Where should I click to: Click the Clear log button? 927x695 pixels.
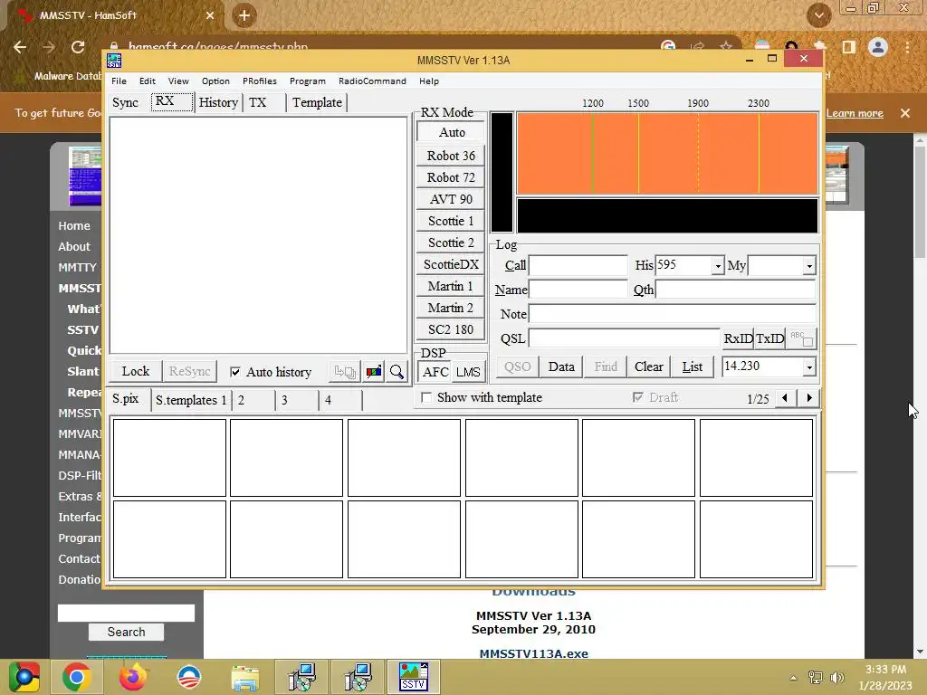[648, 367]
